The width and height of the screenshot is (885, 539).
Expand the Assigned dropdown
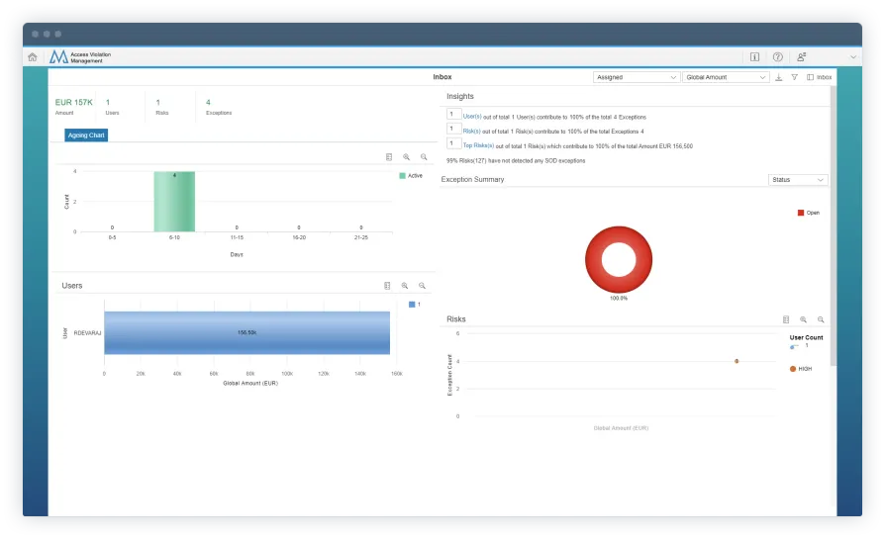click(636, 77)
